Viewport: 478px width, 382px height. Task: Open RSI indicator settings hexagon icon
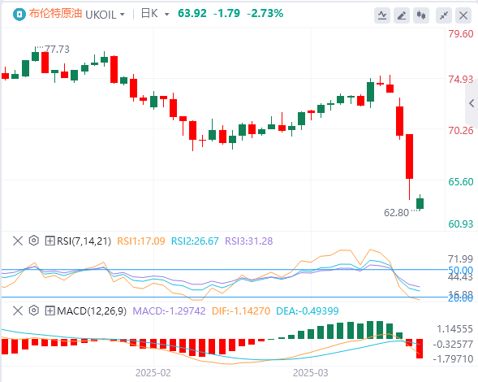pos(34,241)
